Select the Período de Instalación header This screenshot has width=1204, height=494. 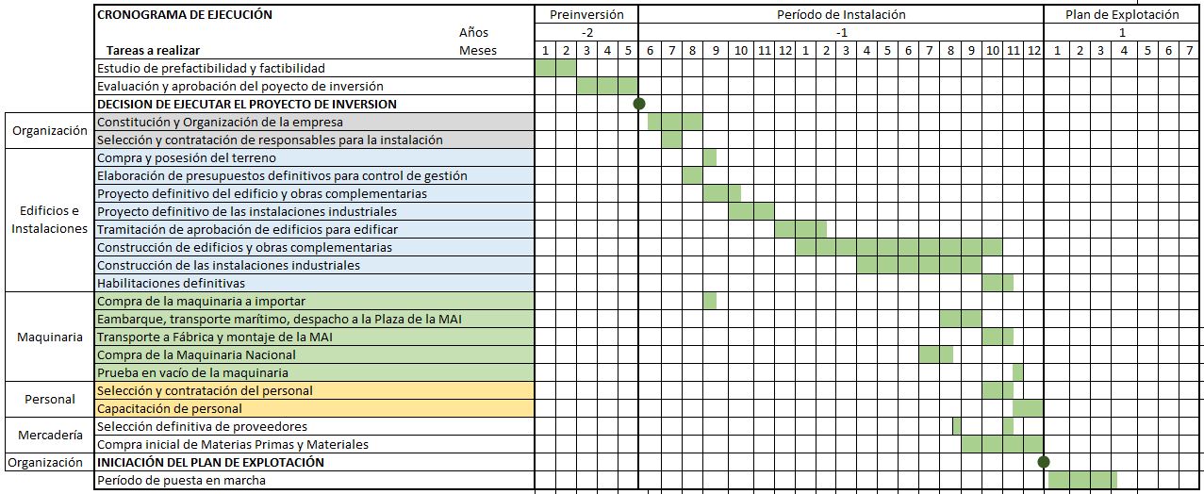(x=841, y=14)
